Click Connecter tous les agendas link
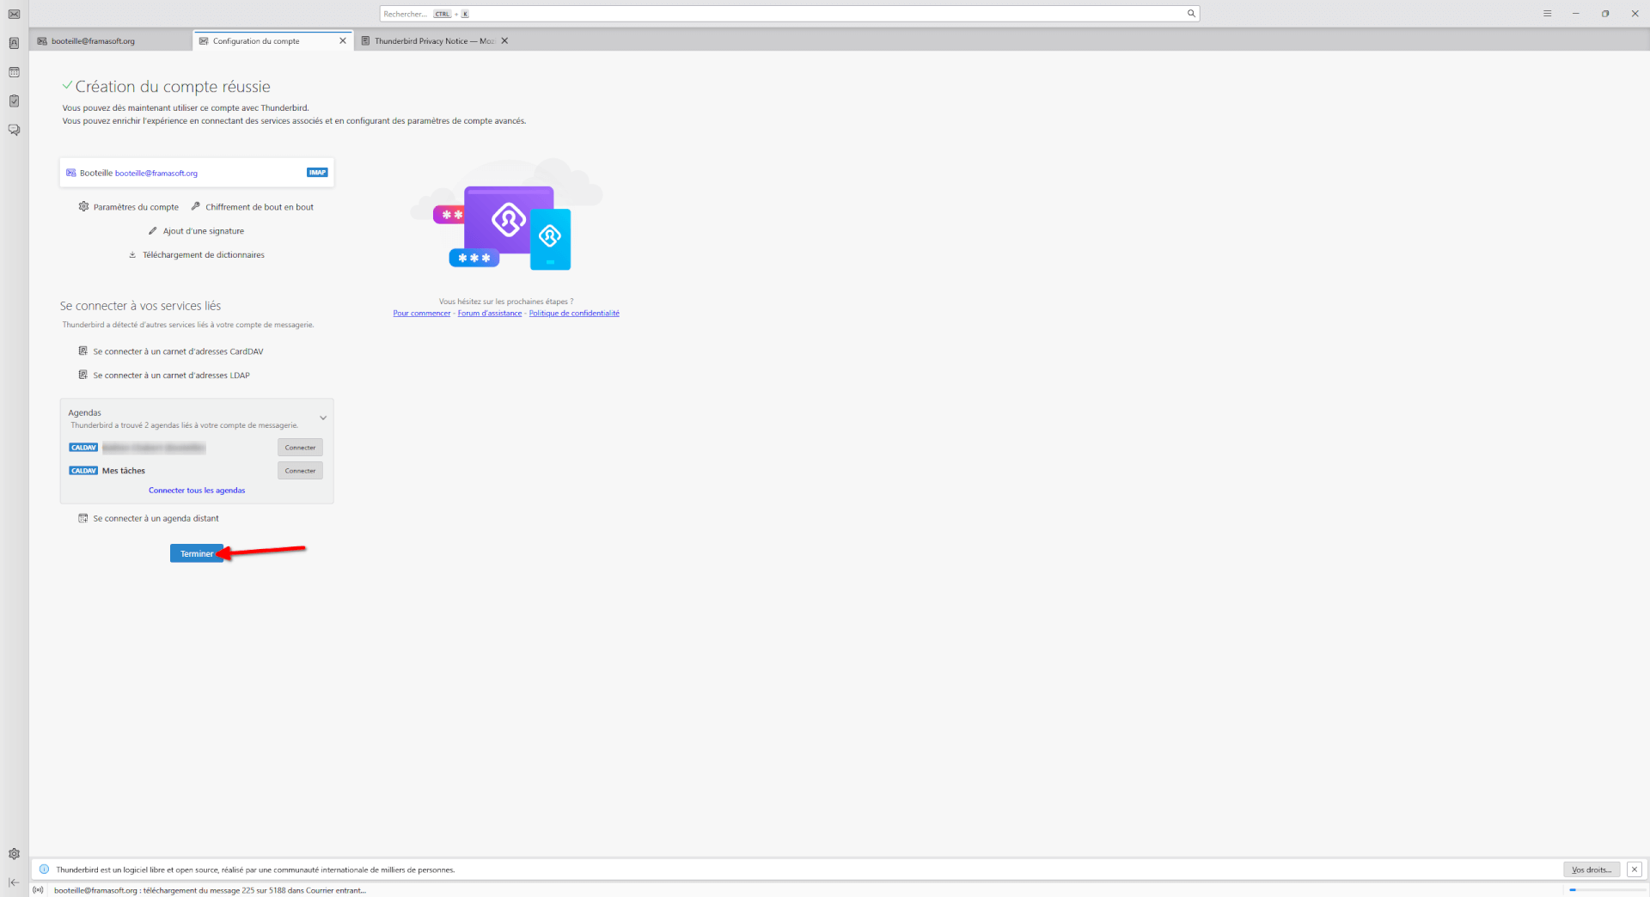 click(x=197, y=491)
